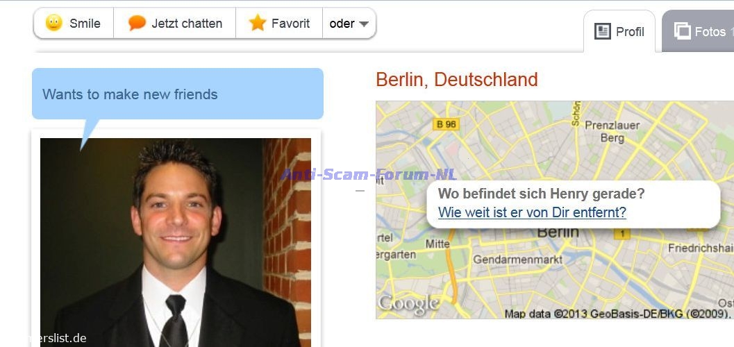Click the 'Wants to make new friends' status bubble
Screen dimensions: 734x347
pyautogui.click(x=177, y=94)
